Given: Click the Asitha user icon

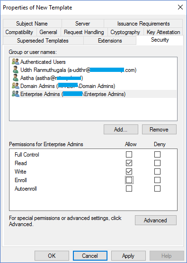Looking at the screenshot, I should point(16,78).
